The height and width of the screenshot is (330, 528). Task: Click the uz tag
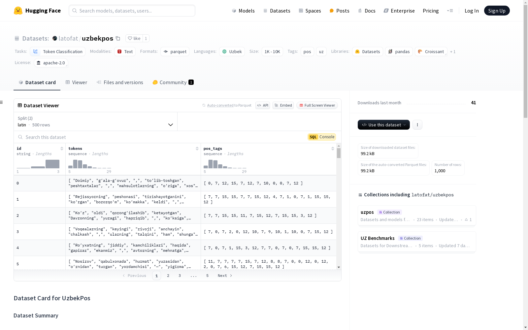tap(321, 51)
